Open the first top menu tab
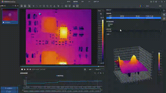The width and height of the screenshot is (166, 93). 68,2
